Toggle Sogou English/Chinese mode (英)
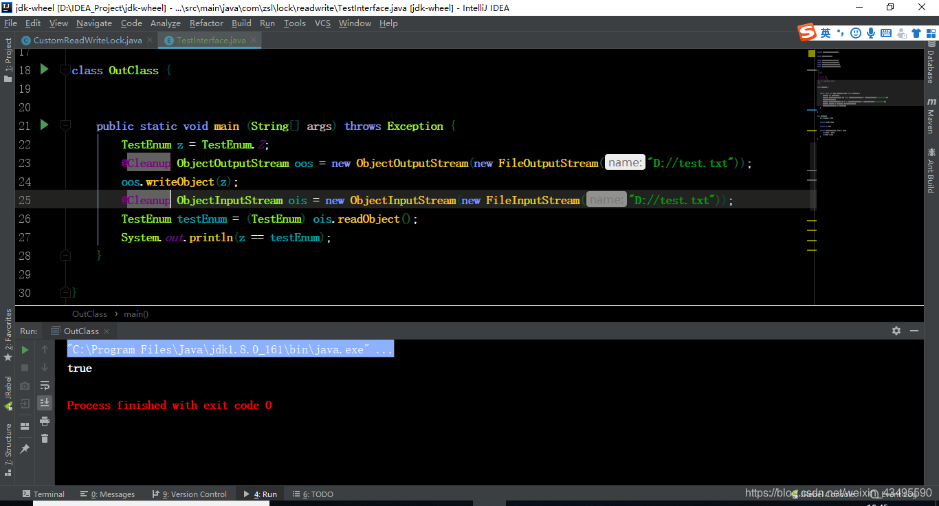Screen dimensions: 939x506 click(826, 33)
